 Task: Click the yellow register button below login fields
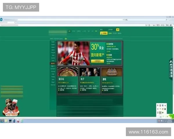[x=104, y=33]
